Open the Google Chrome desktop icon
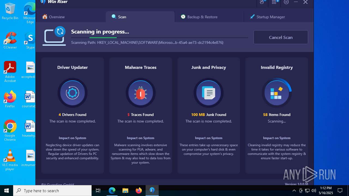 pyautogui.click(x=10, y=131)
